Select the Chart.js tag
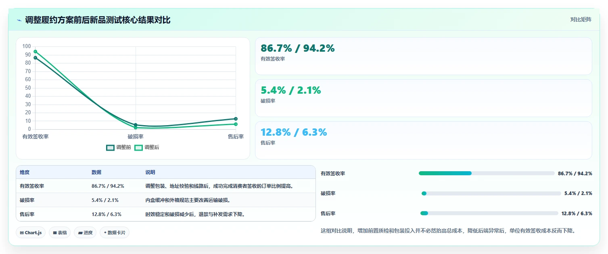Viewport: 608px width, 254px height. 31,233
